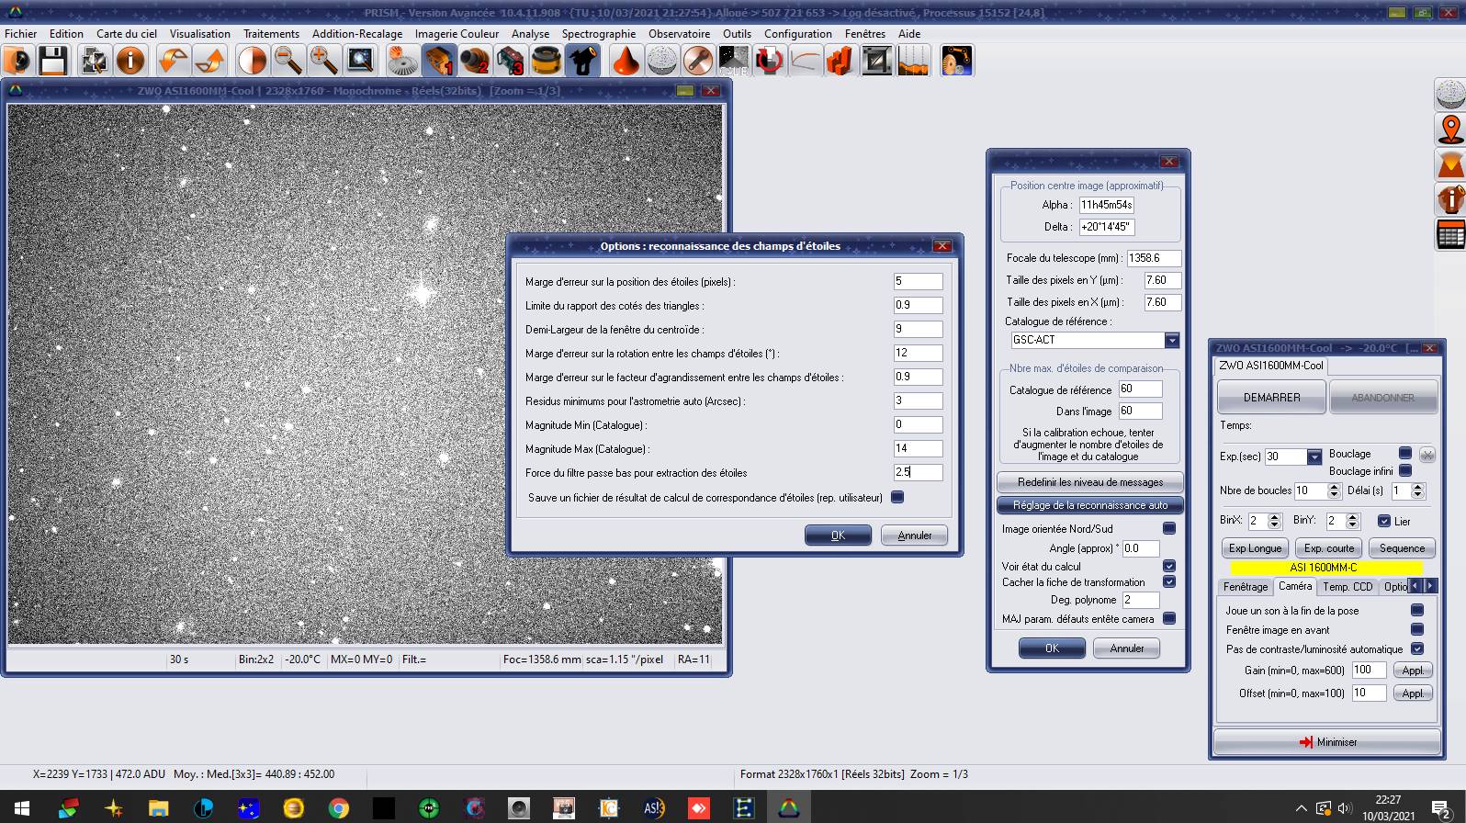Click the floppy disk save icon
The image size is (1466, 823).
coord(53,61)
